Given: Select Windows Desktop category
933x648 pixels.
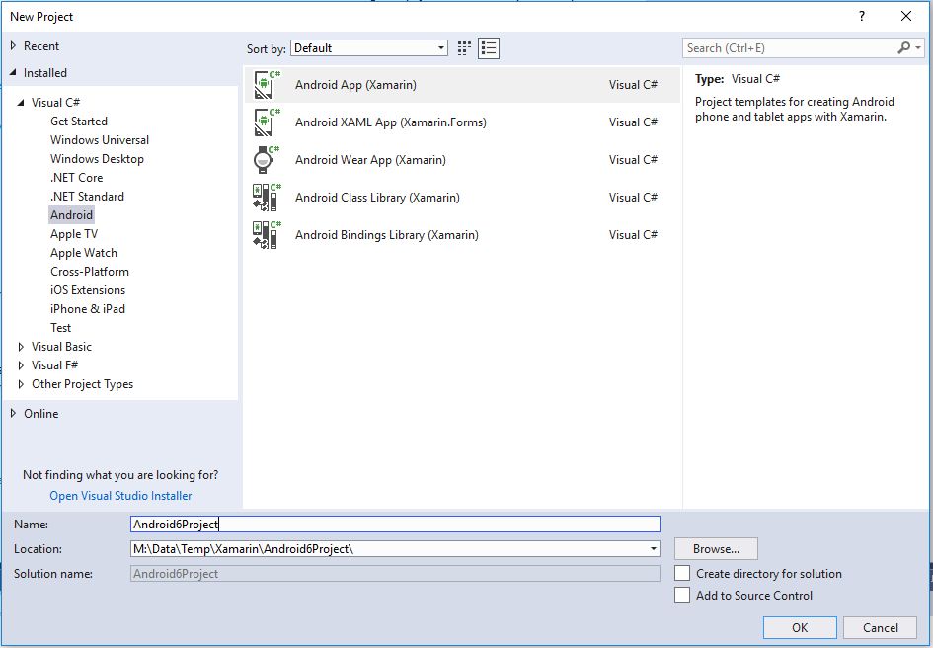Looking at the screenshot, I should coord(97,159).
